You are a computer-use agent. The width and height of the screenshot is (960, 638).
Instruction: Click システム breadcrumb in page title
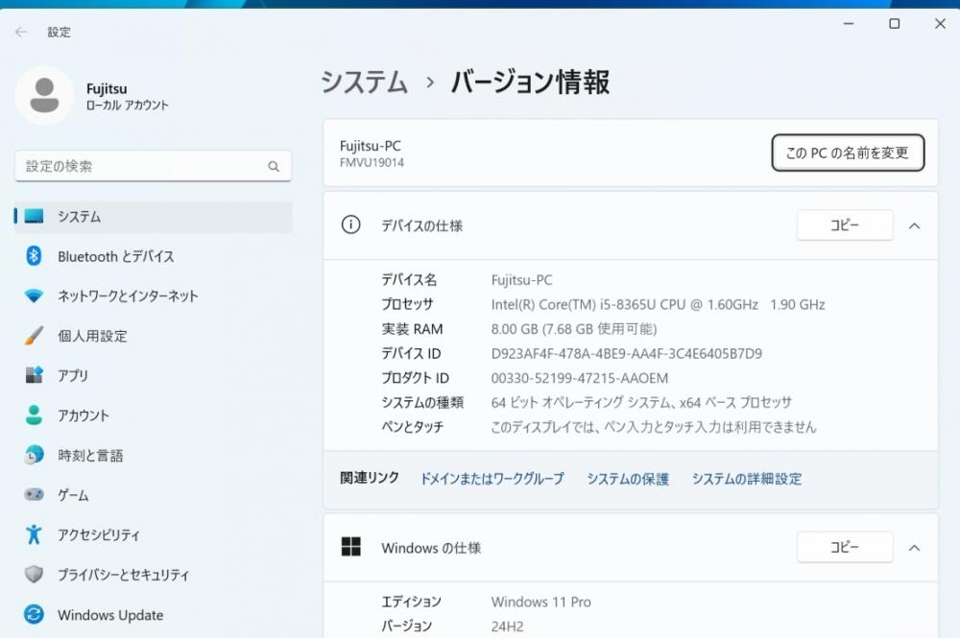(364, 82)
